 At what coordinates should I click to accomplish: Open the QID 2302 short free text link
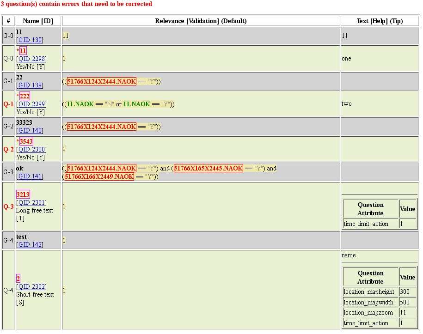tap(31, 287)
